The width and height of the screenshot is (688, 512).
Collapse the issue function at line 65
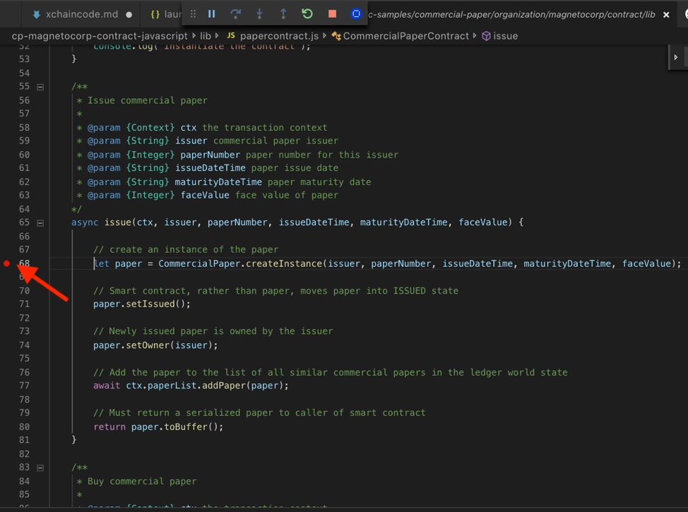[x=40, y=223]
